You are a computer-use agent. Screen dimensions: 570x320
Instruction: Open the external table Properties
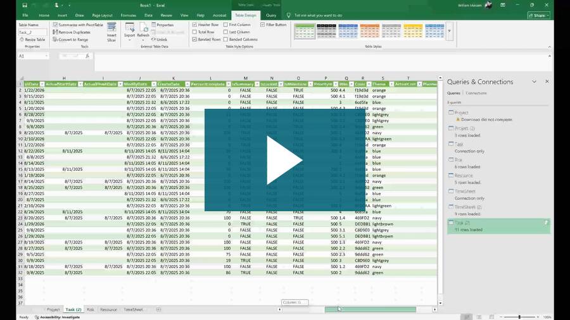(163, 25)
